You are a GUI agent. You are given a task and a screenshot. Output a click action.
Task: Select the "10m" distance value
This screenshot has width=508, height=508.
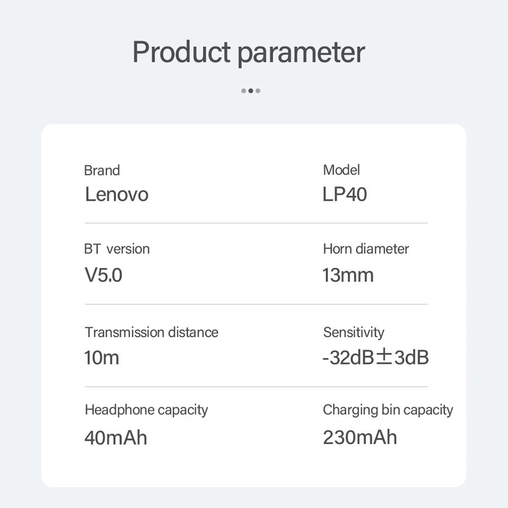coord(102,358)
